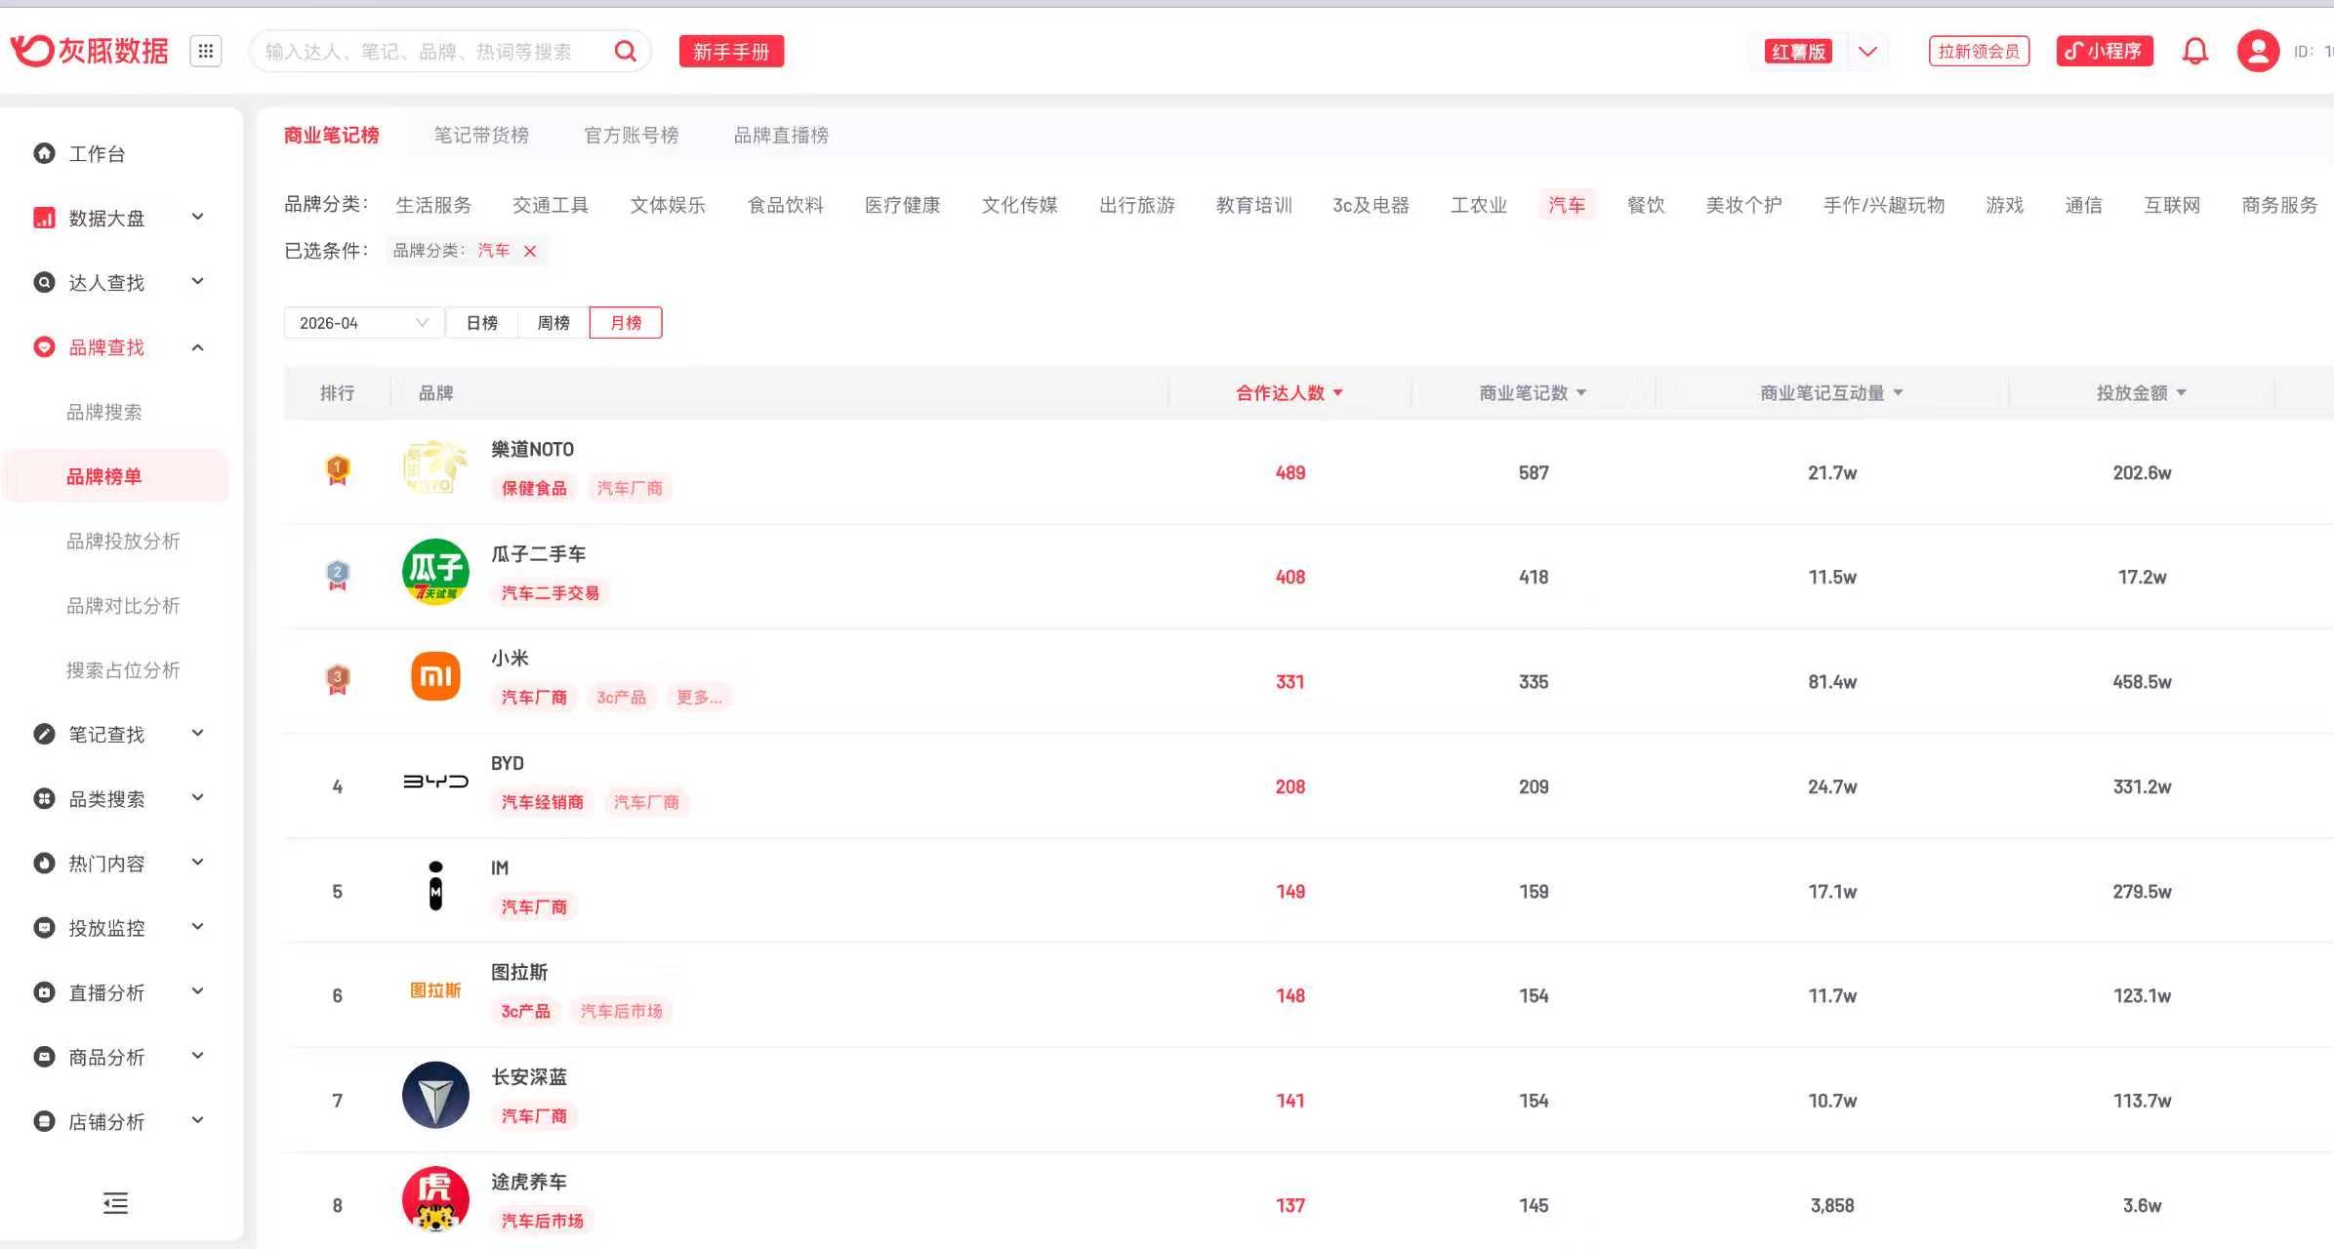Click the 笔记查找 pencil icon
The height and width of the screenshot is (1249, 2334).
click(44, 734)
